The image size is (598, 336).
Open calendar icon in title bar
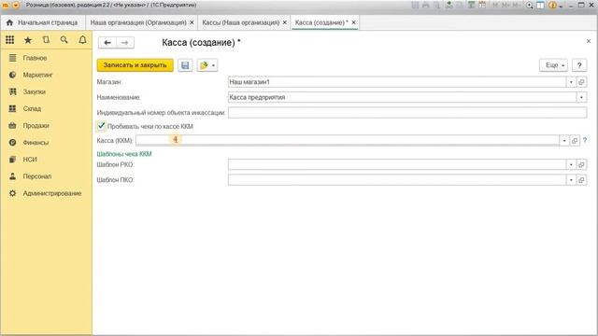click(x=482, y=5)
